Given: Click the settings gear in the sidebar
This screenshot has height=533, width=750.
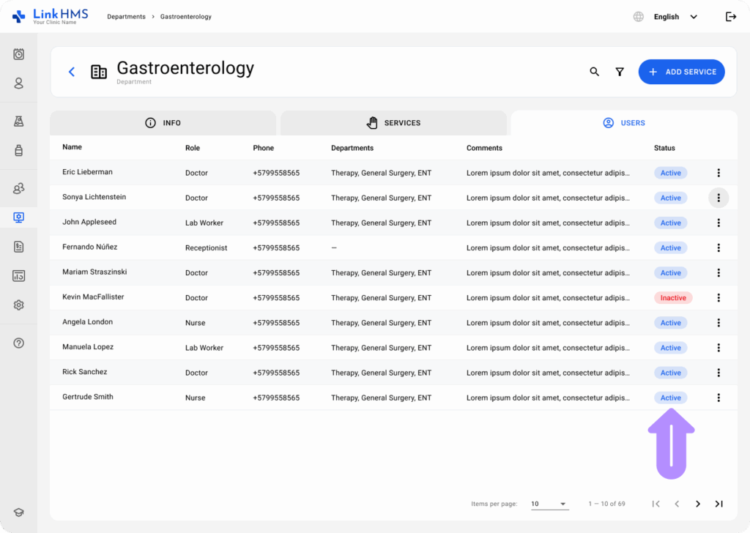Looking at the screenshot, I should tap(18, 305).
